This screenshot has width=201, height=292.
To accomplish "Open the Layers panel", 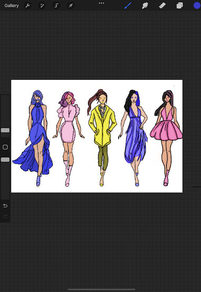I will pyautogui.click(x=179, y=6).
